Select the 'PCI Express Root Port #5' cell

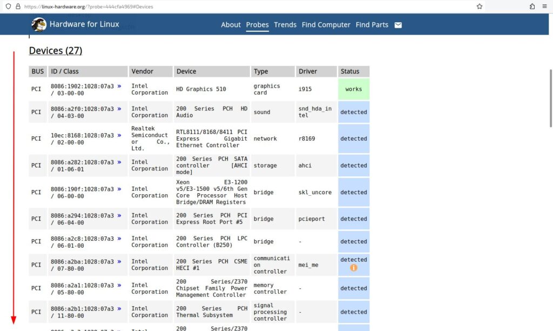[212, 219]
